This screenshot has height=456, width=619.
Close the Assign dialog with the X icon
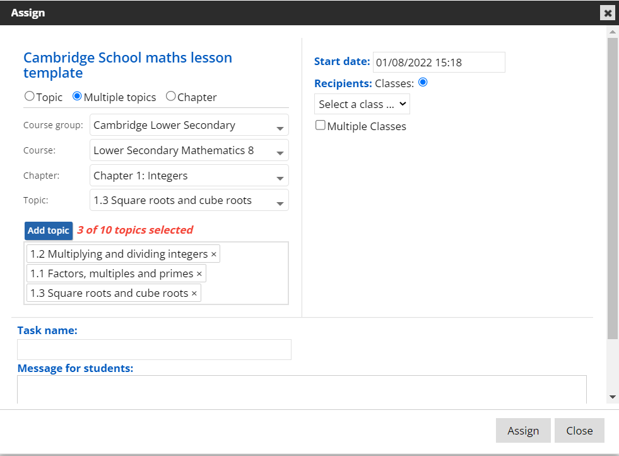tap(608, 13)
